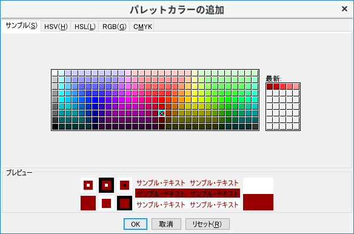Select the lightest pink swatch under 最新

(x=296, y=86)
